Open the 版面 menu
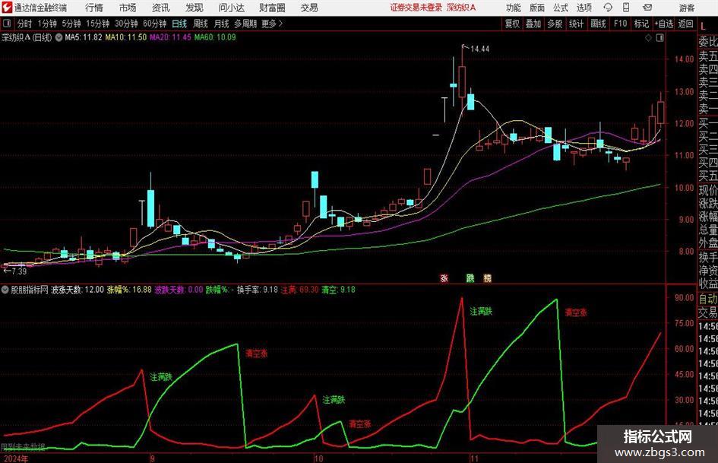Image resolution: width=718 pixels, height=463 pixels. [x=536, y=8]
